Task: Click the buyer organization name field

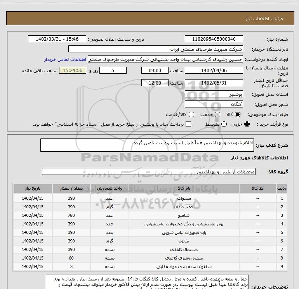Action: tap(156, 49)
